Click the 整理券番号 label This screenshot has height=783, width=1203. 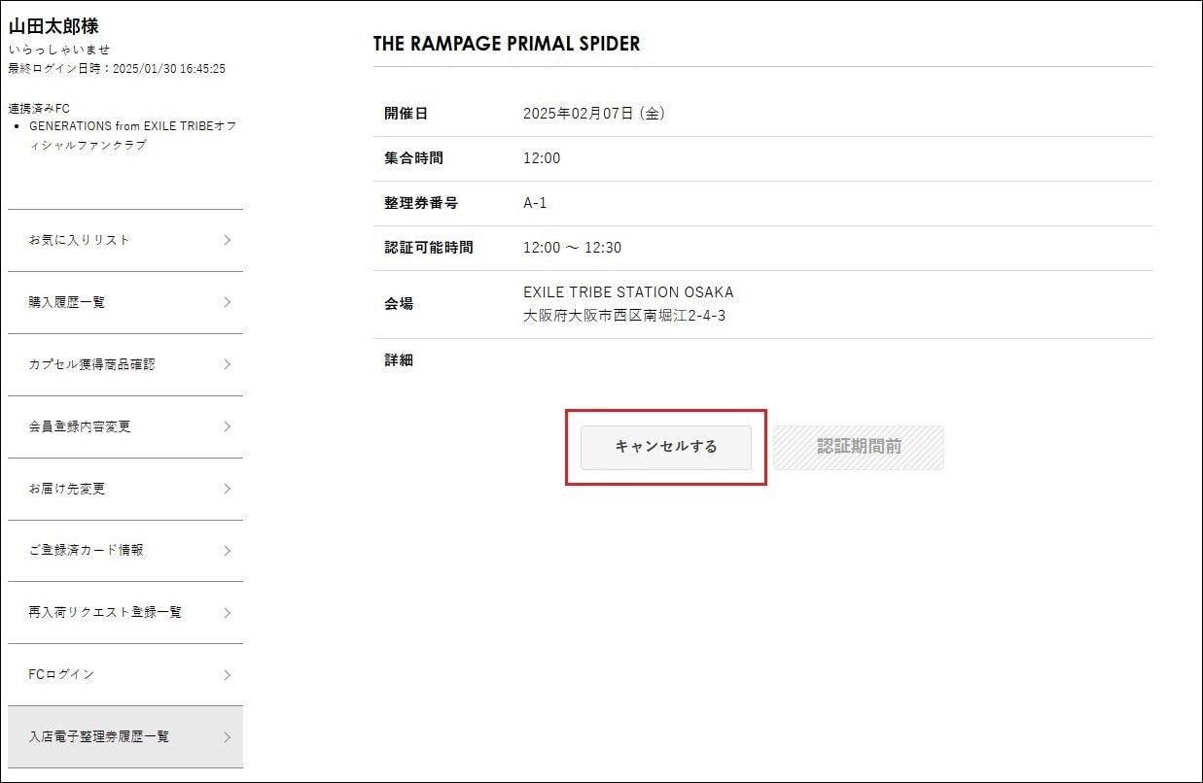(x=421, y=203)
